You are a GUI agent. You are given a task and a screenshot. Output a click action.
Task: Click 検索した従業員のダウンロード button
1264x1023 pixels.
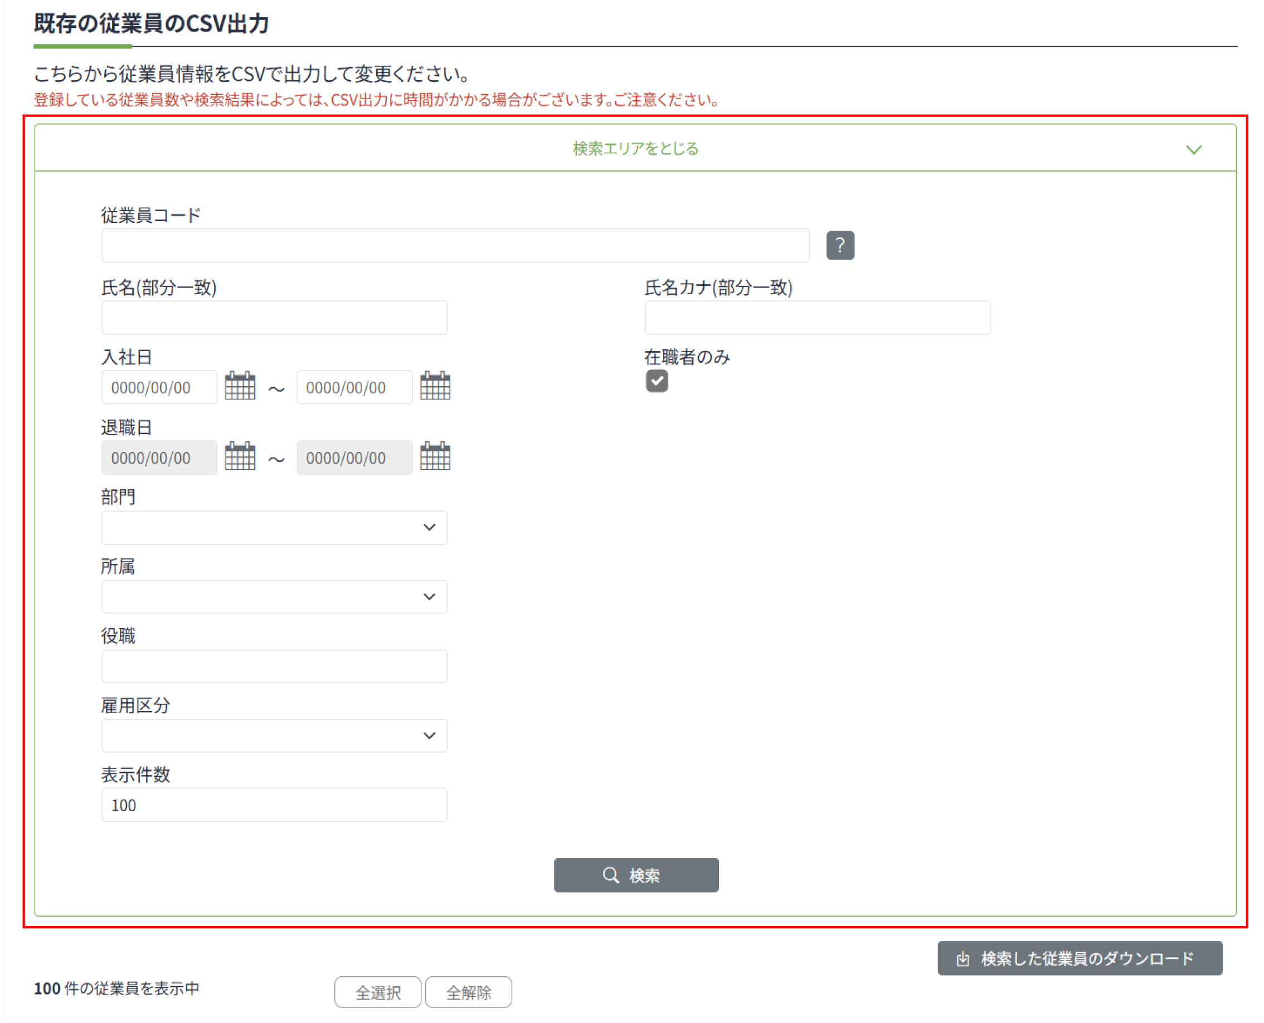pos(1080,959)
